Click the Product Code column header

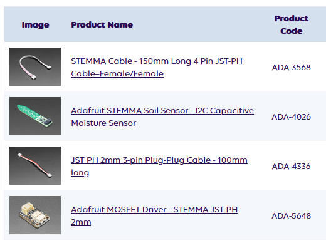pyautogui.click(x=292, y=24)
